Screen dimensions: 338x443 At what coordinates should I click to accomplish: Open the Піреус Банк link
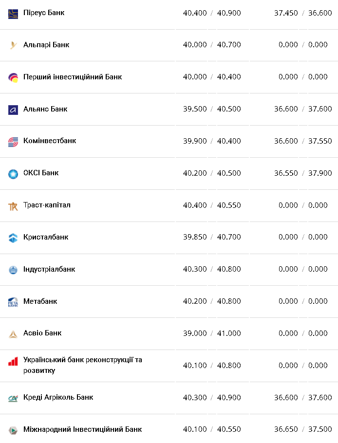pos(44,13)
